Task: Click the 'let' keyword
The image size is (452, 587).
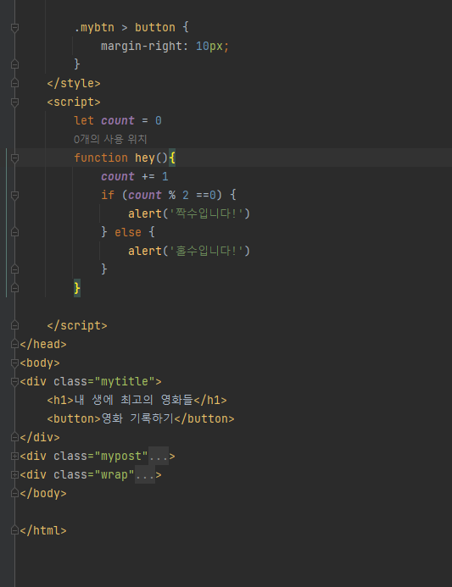Action: [84, 120]
